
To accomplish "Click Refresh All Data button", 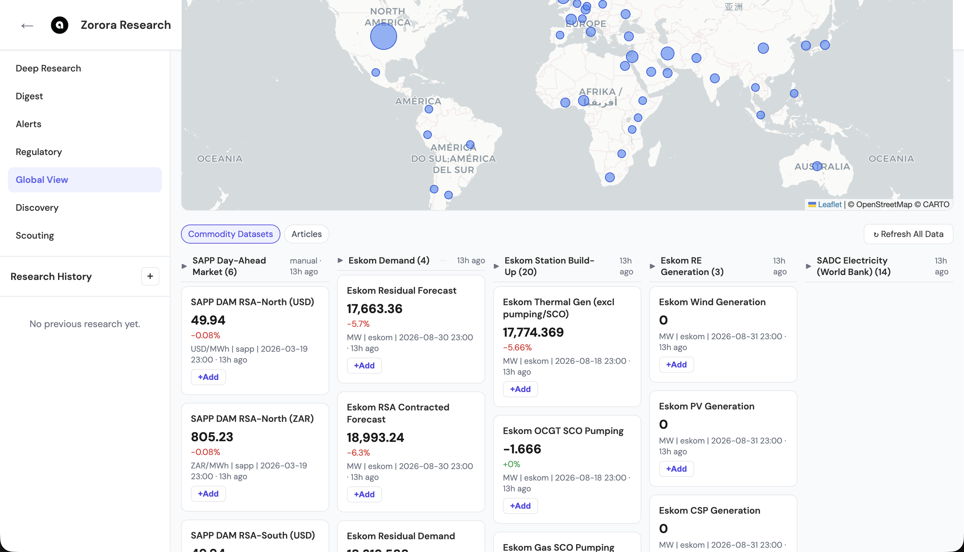I will point(908,234).
